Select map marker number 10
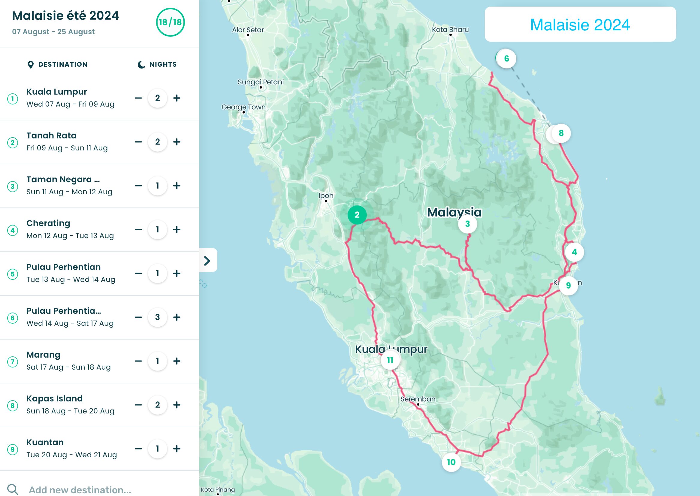Viewport: 700px width, 496px height. pyautogui.click(x=451, y=462)
